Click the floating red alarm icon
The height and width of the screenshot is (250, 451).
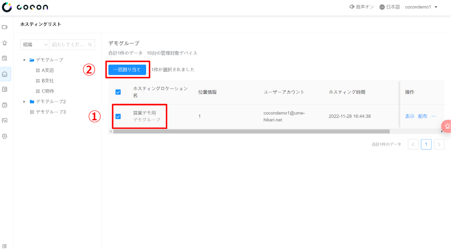446,126
